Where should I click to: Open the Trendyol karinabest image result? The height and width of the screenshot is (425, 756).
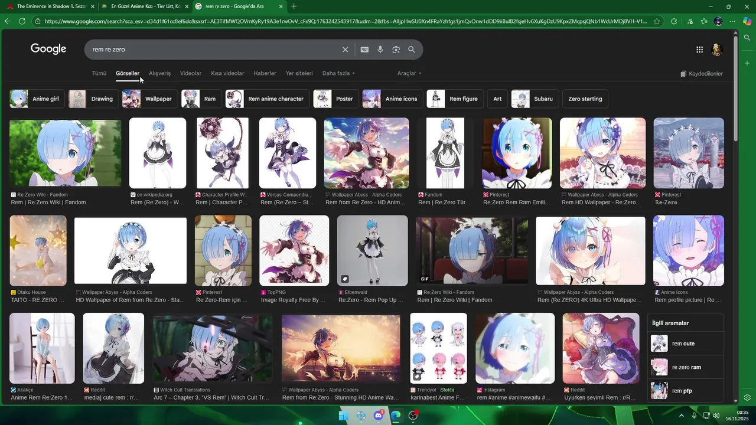pyautogui.click(x=438, y=348)
